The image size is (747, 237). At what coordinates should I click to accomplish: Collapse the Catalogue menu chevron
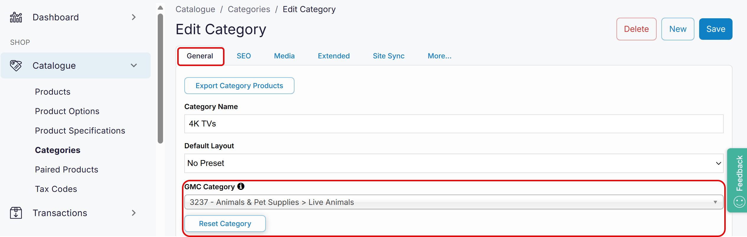pyautogui.click(x=134, y=65)
